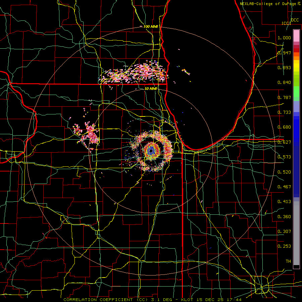Click the 0.413 scale value
The width and height of the screenshot is (302, 302).
[x=284, y=202]
